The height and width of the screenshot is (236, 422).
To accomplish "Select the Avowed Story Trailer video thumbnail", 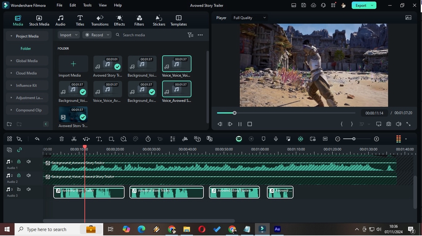I will click(73, 115).
